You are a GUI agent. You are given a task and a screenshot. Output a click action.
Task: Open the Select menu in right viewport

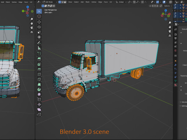(76, 2)
